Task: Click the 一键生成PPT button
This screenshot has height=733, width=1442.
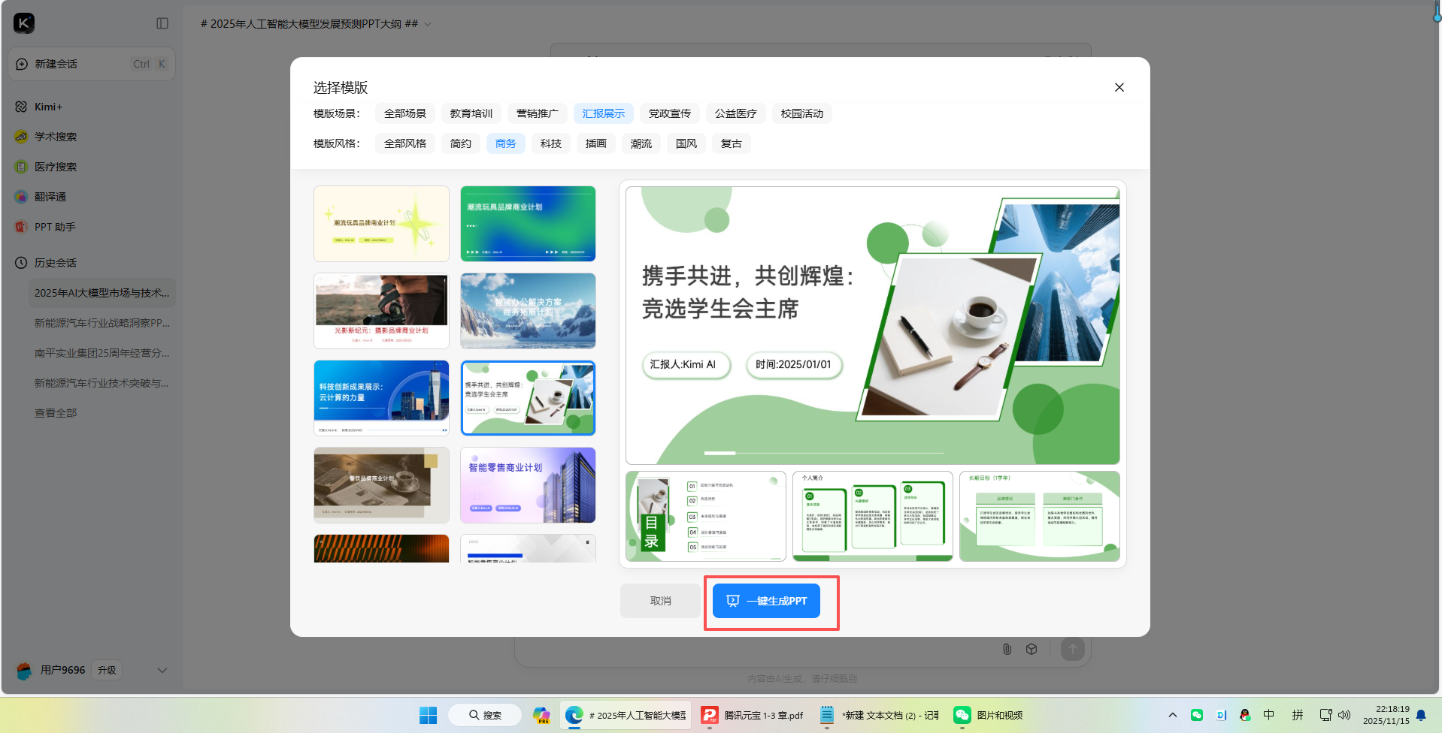Action: 765,600
